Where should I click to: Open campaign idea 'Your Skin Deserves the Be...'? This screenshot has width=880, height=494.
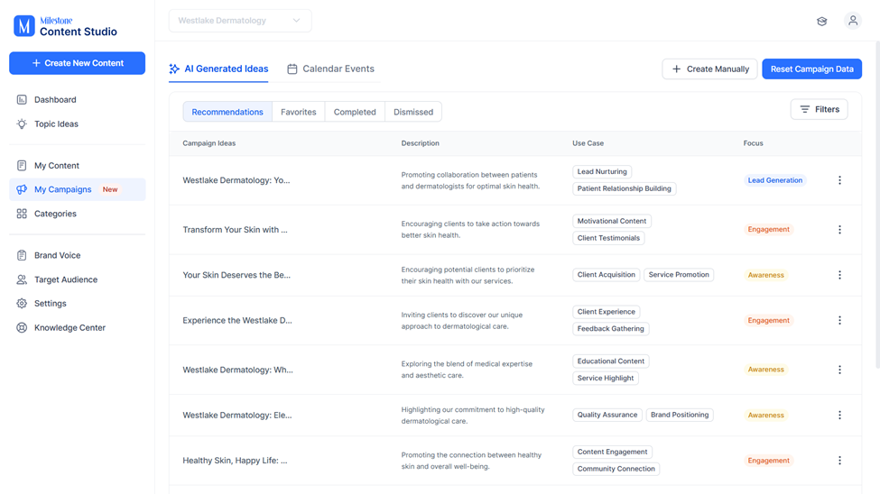(x=236, y=275)
